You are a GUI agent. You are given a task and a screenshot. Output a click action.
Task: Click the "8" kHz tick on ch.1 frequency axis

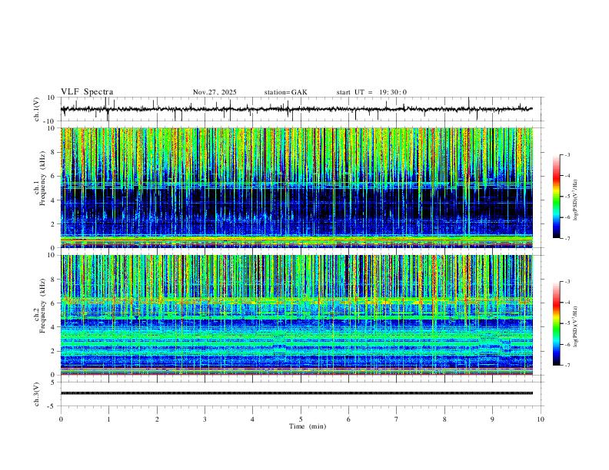pos(54,152)
